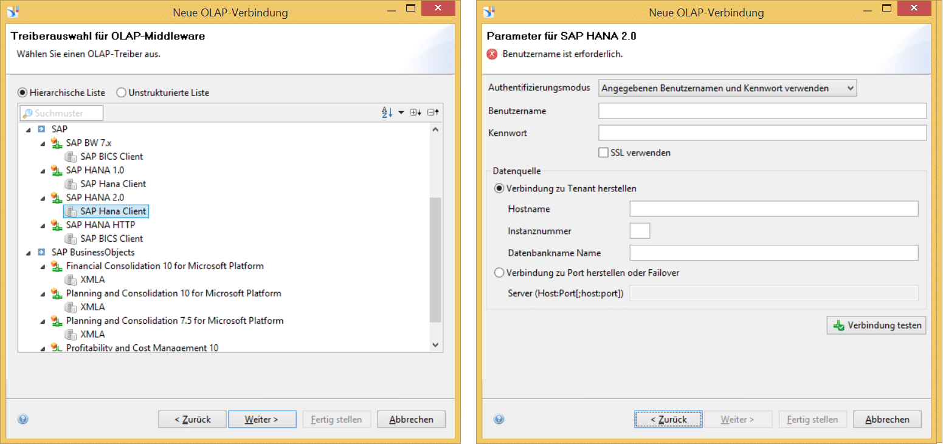Click the SAP HANA 2.0 driver icon
Screen dimensions: 943x444
click(x=56, y=198)
